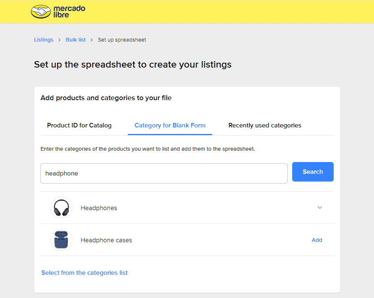Screen dimensions: 374x298
Task: Add Headphone cases to the spreadsheet
Action: tap(317, 240)
